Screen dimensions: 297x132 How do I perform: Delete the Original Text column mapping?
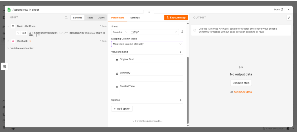117,60
